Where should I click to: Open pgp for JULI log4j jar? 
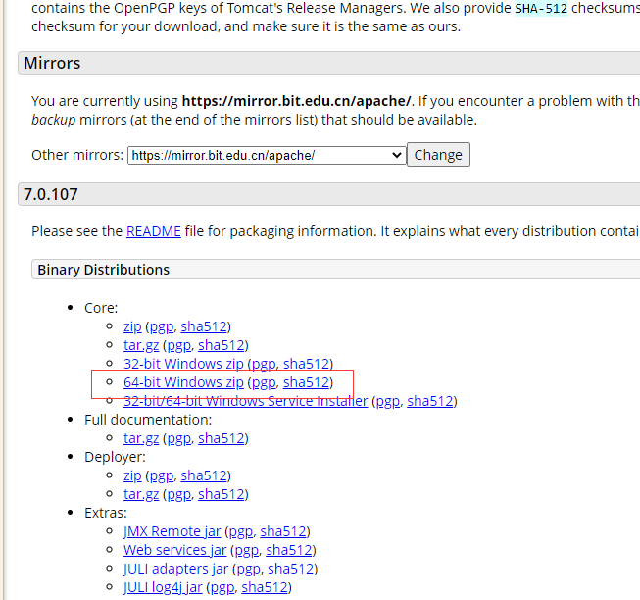pos(222,587)
